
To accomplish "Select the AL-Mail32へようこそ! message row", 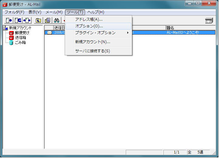I will point(183,33).
